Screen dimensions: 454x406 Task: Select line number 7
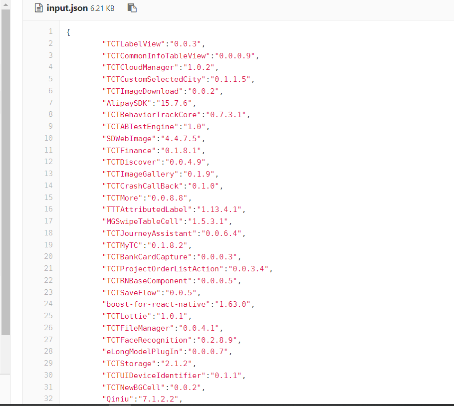pos(51,102)
